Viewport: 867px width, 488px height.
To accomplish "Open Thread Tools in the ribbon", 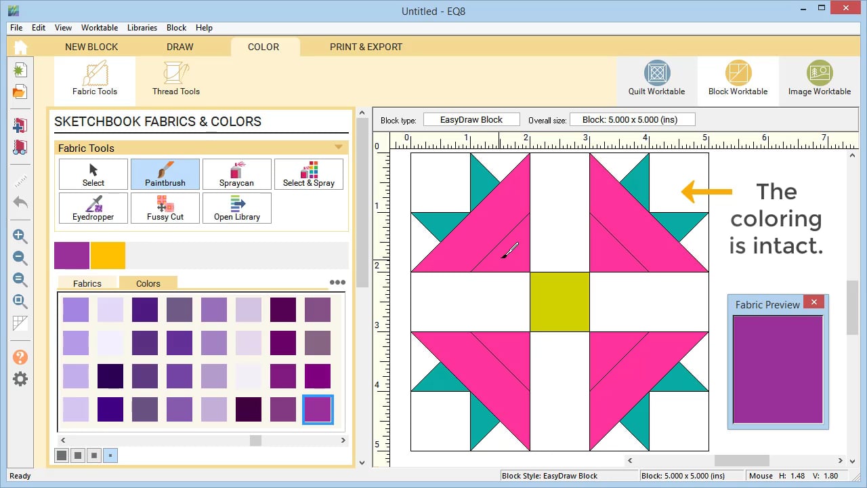I will [175, 79].
